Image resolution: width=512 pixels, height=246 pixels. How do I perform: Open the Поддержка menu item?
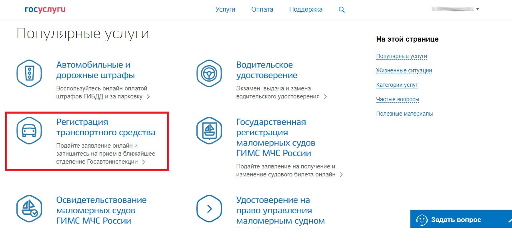(306, 10)
